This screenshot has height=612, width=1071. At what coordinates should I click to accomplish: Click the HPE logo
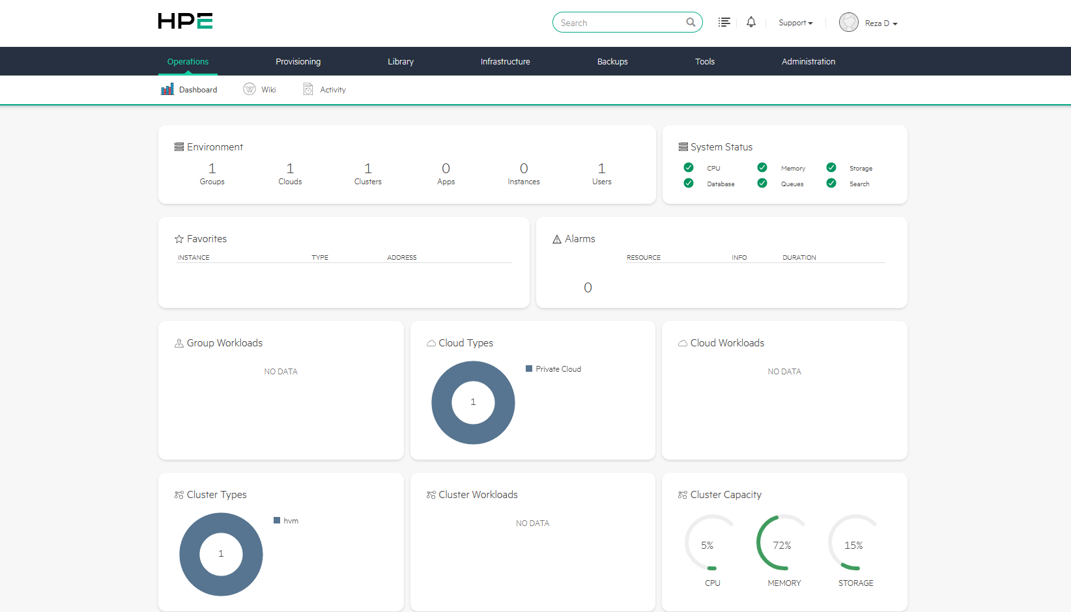click(x=185, y=21)
